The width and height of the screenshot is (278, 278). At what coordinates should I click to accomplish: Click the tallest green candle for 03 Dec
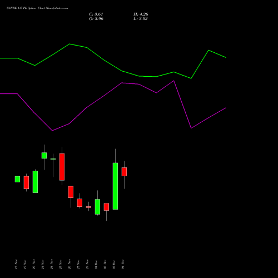pos(115,186)
